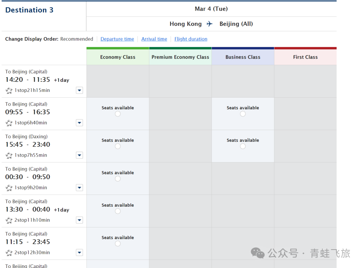Click the Economy Class column header

(118, 57)
